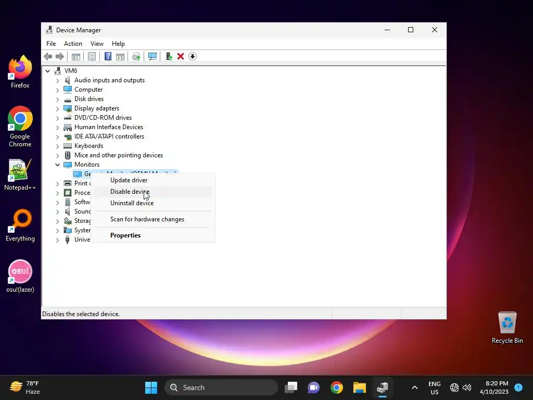This screenshot has height=400, width=533.
Task: Open the View menu
Action: [x=97, y=44]
